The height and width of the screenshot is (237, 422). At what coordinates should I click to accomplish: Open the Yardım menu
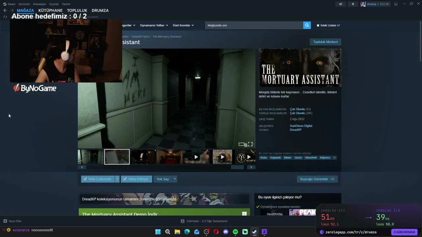pos(66,4)
